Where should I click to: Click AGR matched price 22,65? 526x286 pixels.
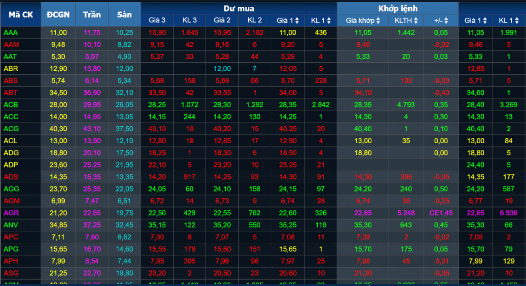[363, 213]
